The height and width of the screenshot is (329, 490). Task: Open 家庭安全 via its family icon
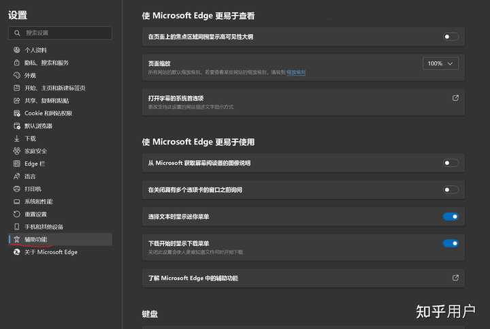pyautogui.click(x=16, y=151)
